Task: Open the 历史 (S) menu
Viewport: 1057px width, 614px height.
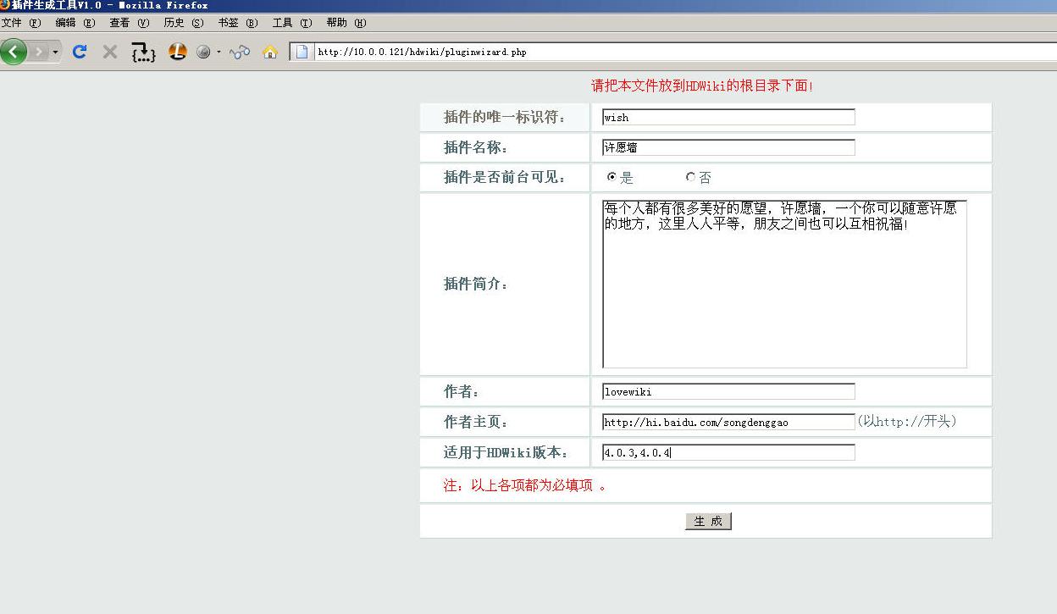Action: pos(184,23)
